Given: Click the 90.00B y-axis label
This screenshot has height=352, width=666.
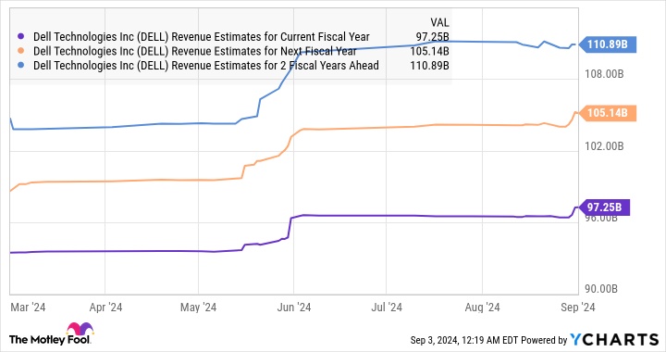Looking at the screenshot, I should pos(601,289).
